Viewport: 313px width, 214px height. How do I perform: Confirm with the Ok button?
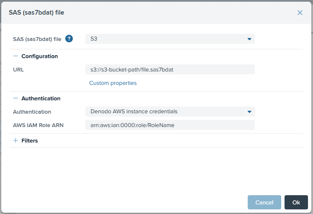[296, 202]
